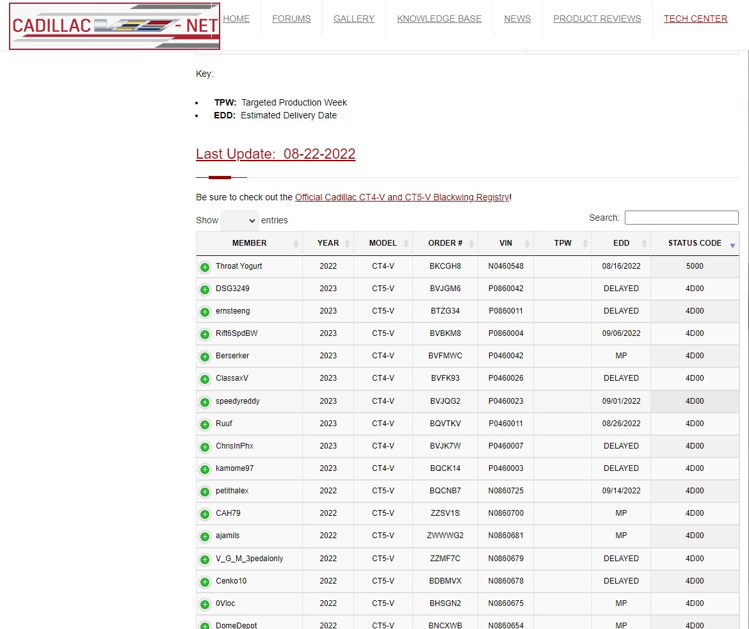Open green plus icon for speedyreddy
This screenshot has height=629, width=749.
click(x=205, y=402)
